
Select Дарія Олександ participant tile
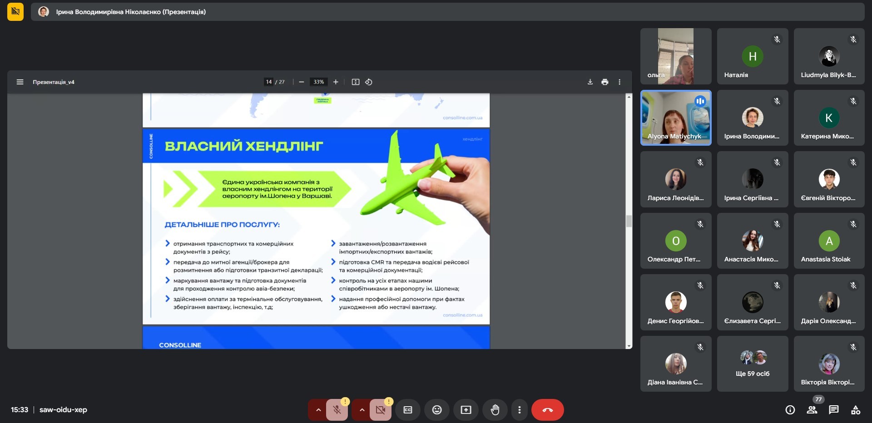(x=829, y=302)
